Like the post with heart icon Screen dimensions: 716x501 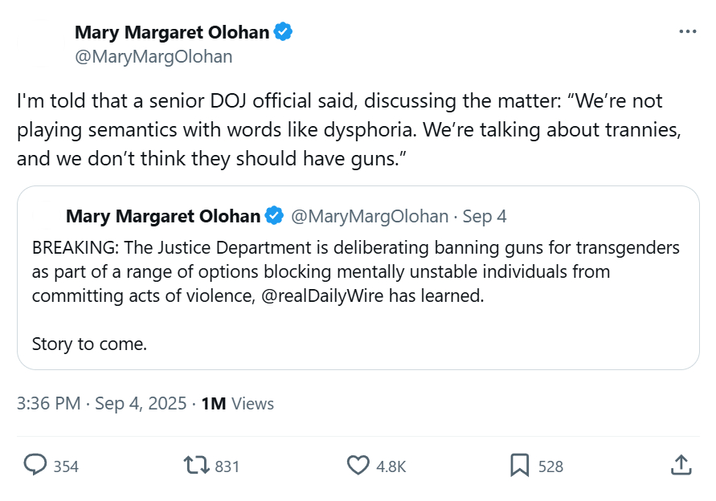(x=357, y=466)
